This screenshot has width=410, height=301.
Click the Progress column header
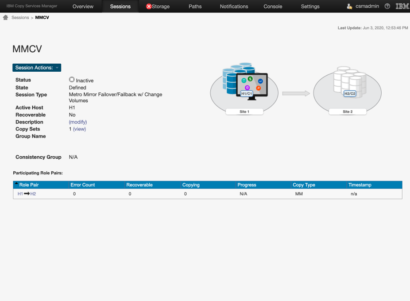[247, 185]
